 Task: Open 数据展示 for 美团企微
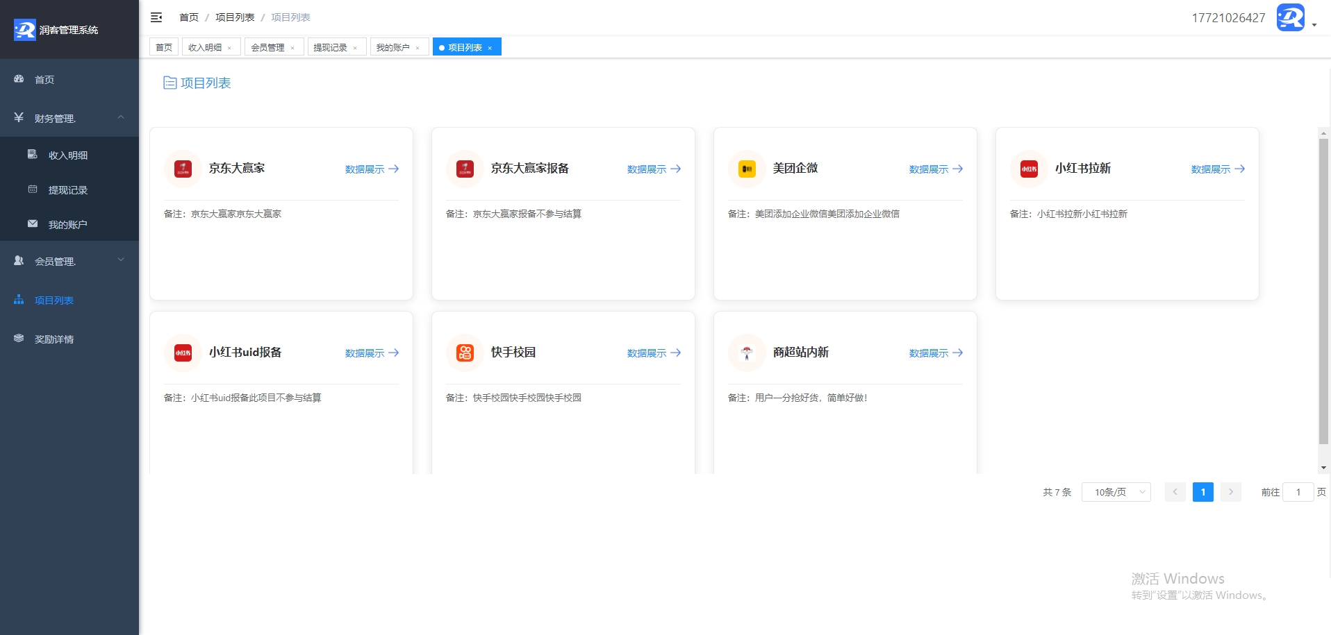point(936,169)
